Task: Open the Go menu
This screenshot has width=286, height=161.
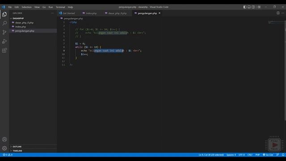Action: (x=44, y=7)
